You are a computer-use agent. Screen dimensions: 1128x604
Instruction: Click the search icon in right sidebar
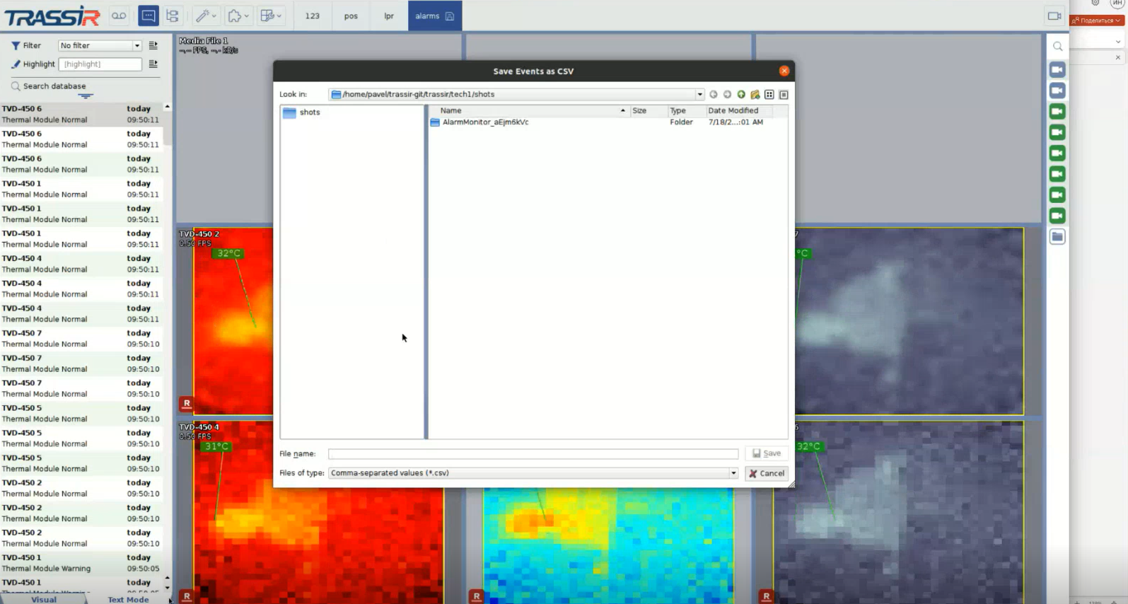pos(1057,46)
